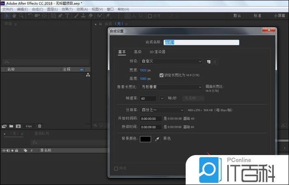The image size is (289, 185).
Task: Select the Hand tool in toolbar
Action: pos(14,16)
